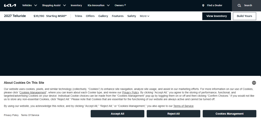Accept all cookies
This screenshot has width=261, height=121.
tap(117, 114)
